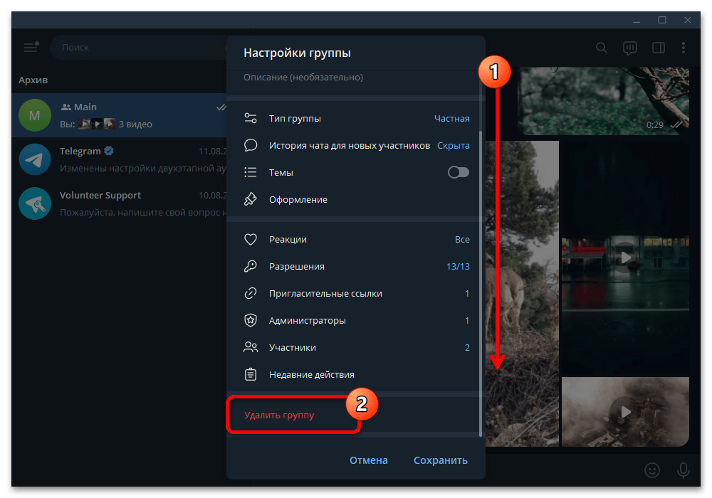Select the Пригласительные ссылки link icon

251,293
